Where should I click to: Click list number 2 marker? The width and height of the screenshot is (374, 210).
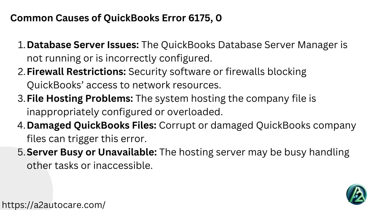tap(22, 72)
